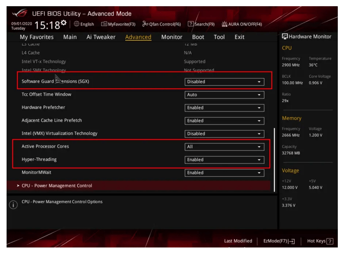This screenshot has height=261, width=344.
Task: Open the MyFavorite(F3) list icon
Action: (104, 24)
